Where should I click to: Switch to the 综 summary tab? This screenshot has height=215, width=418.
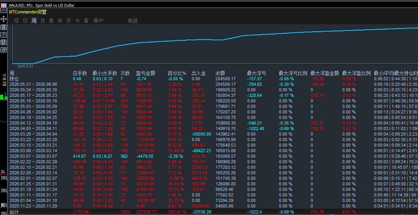(x=17, y=21)
